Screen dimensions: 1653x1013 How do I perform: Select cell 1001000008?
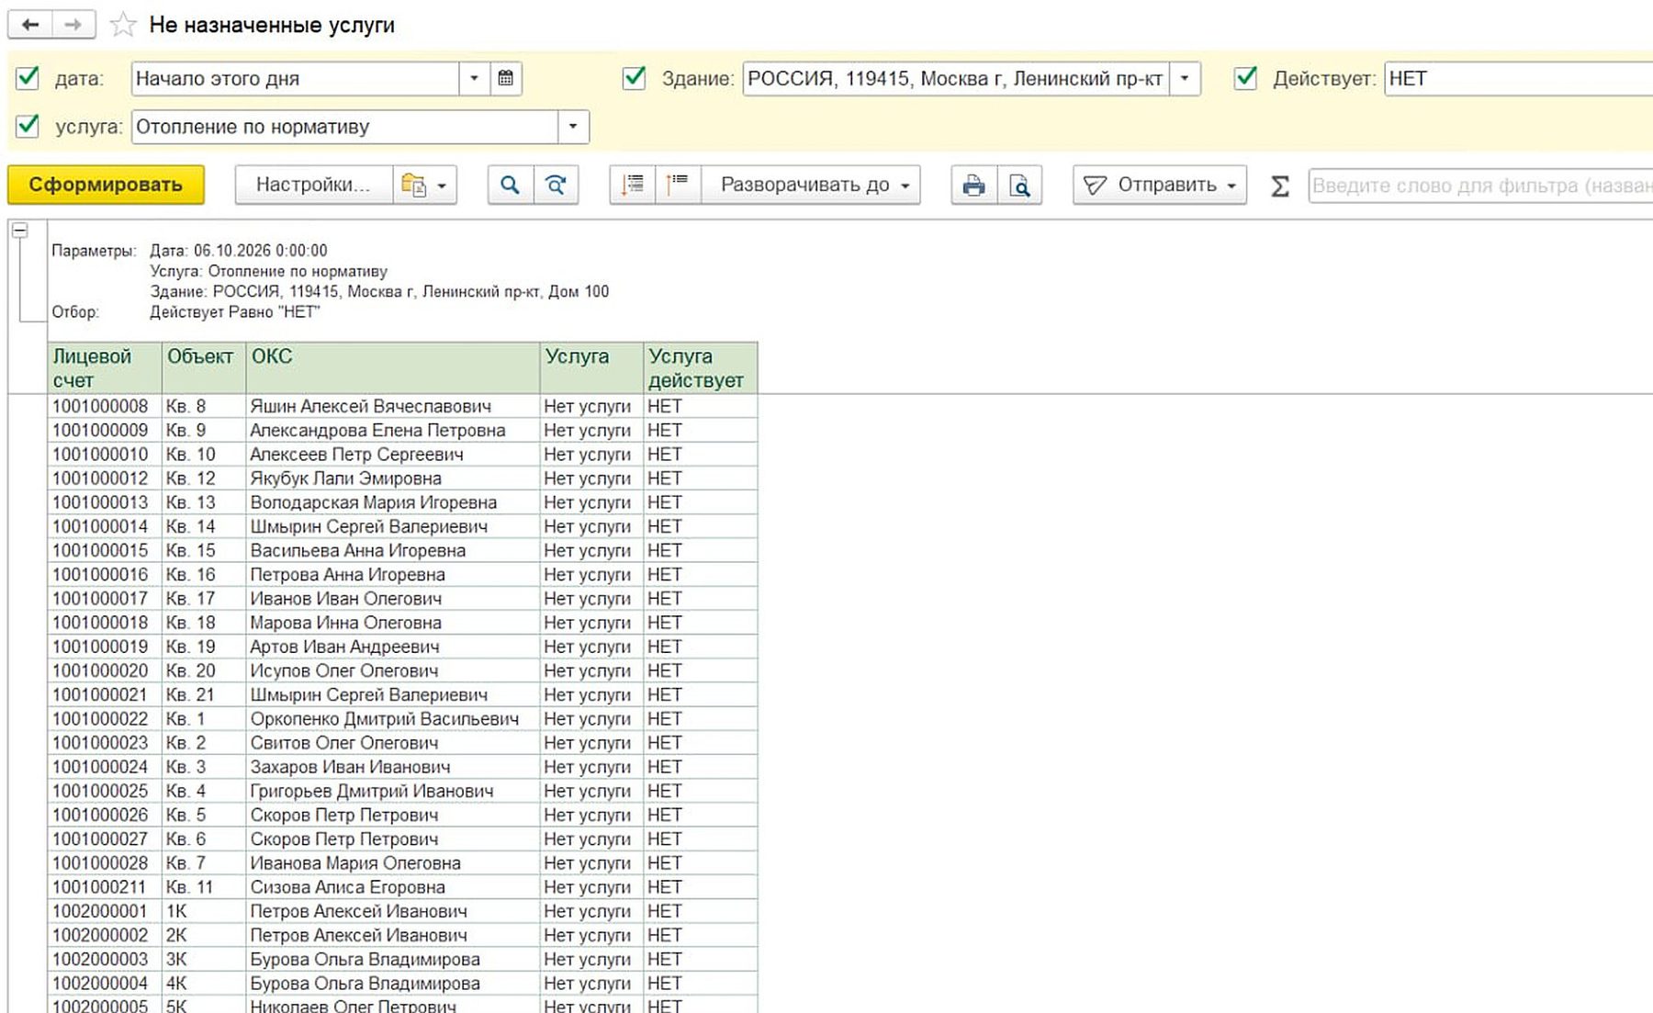pyautogui.click(x=105, y=406)
